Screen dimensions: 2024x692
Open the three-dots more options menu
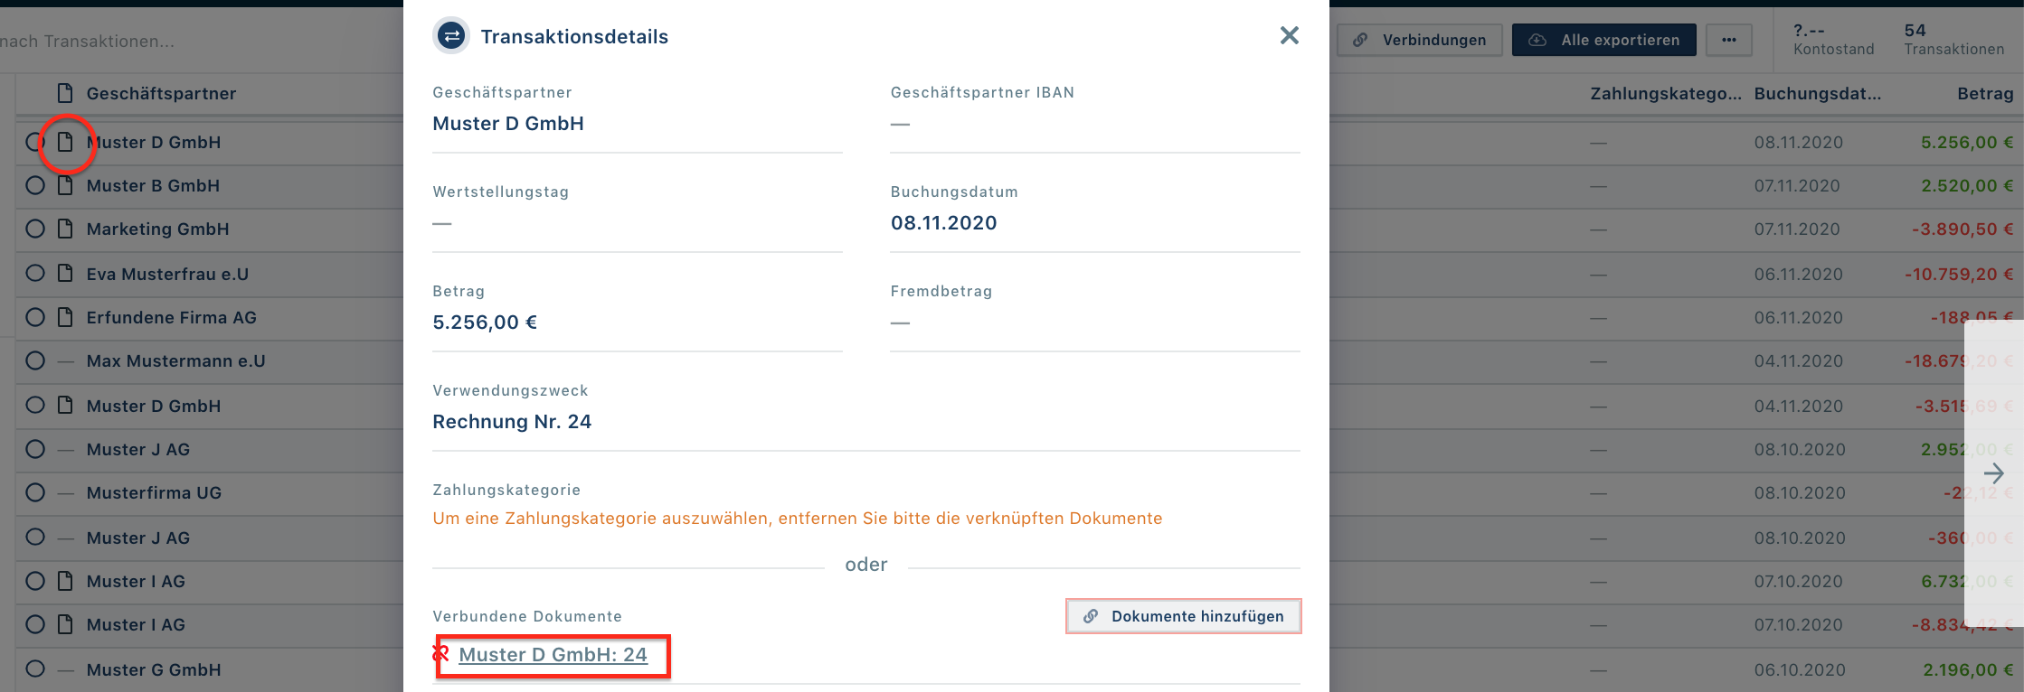1728,40
